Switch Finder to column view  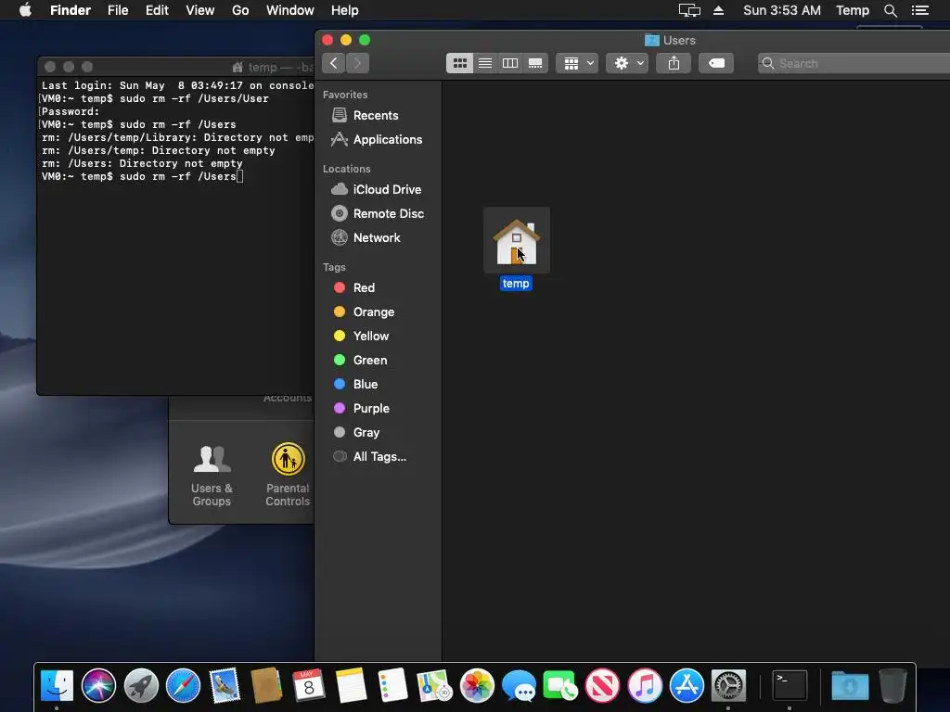click(510, 63)
